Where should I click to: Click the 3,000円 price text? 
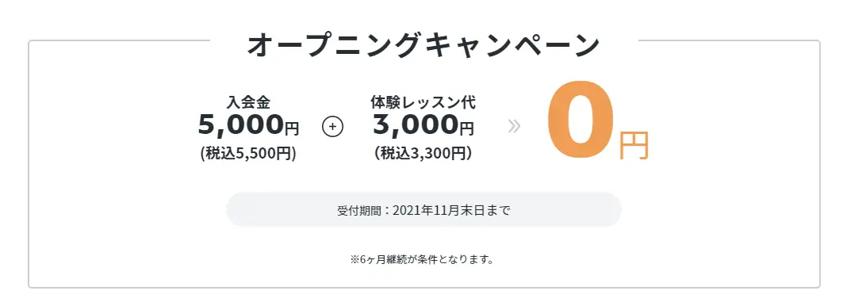point(423,124)
